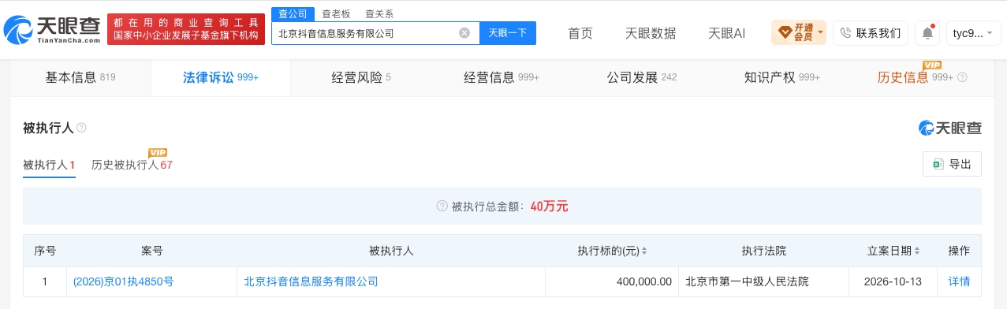Switch to 基本信息 819 tab
Screen dimensions: 1007x309
[80, 77]
